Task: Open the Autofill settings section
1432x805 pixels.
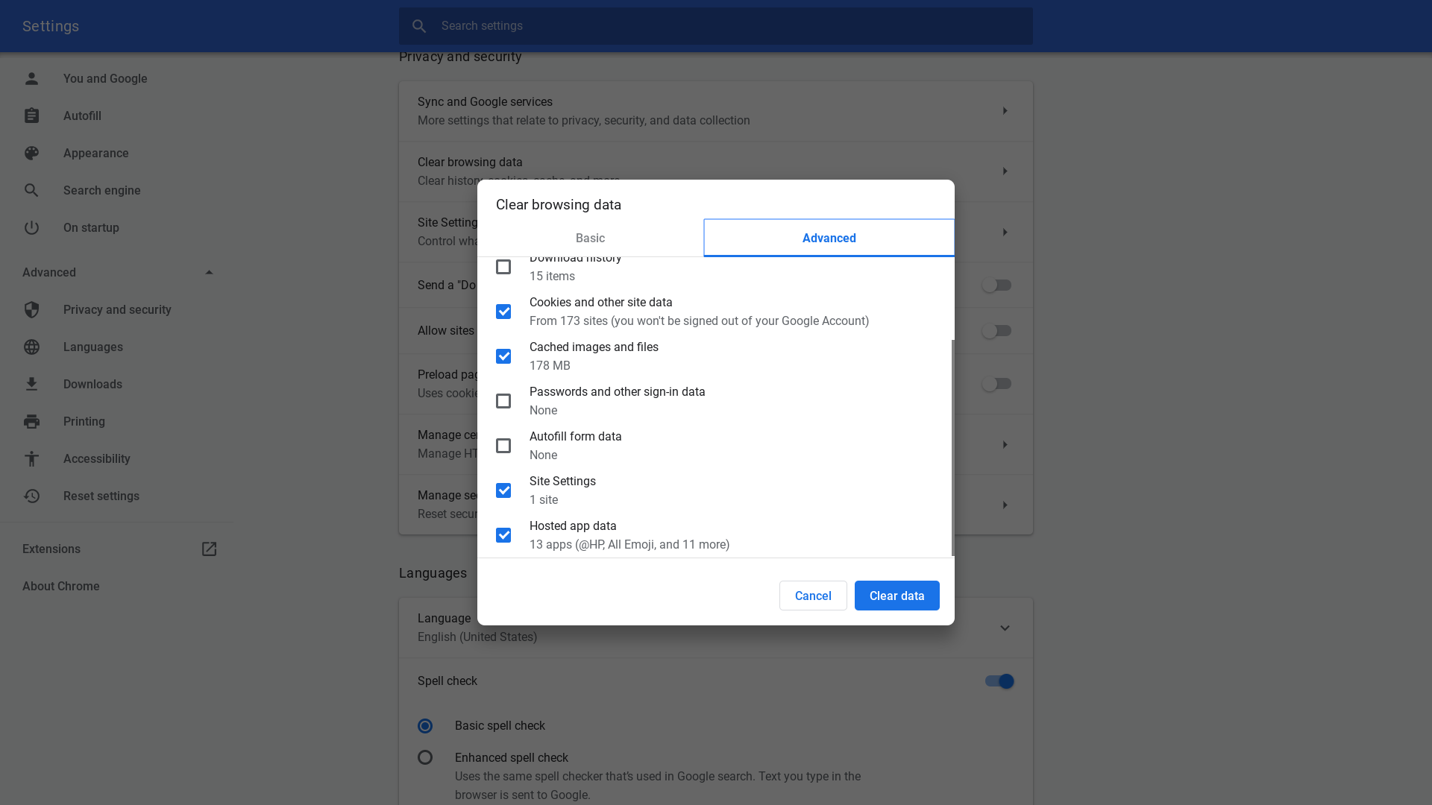Action: click(82, 116)
